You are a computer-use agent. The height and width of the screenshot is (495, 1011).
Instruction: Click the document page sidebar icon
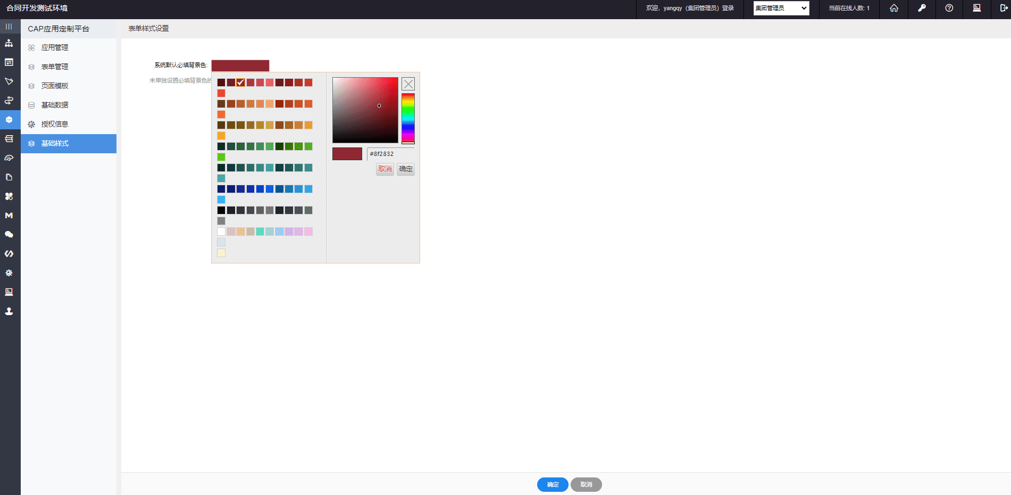9,177
